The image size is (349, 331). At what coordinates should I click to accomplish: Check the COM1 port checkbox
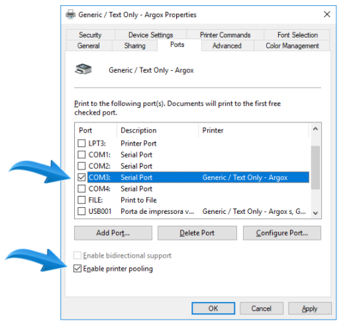click(x=81, y=154)
